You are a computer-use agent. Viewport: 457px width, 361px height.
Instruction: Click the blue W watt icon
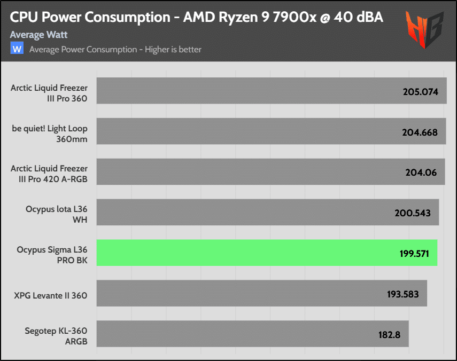pos(18,49)
